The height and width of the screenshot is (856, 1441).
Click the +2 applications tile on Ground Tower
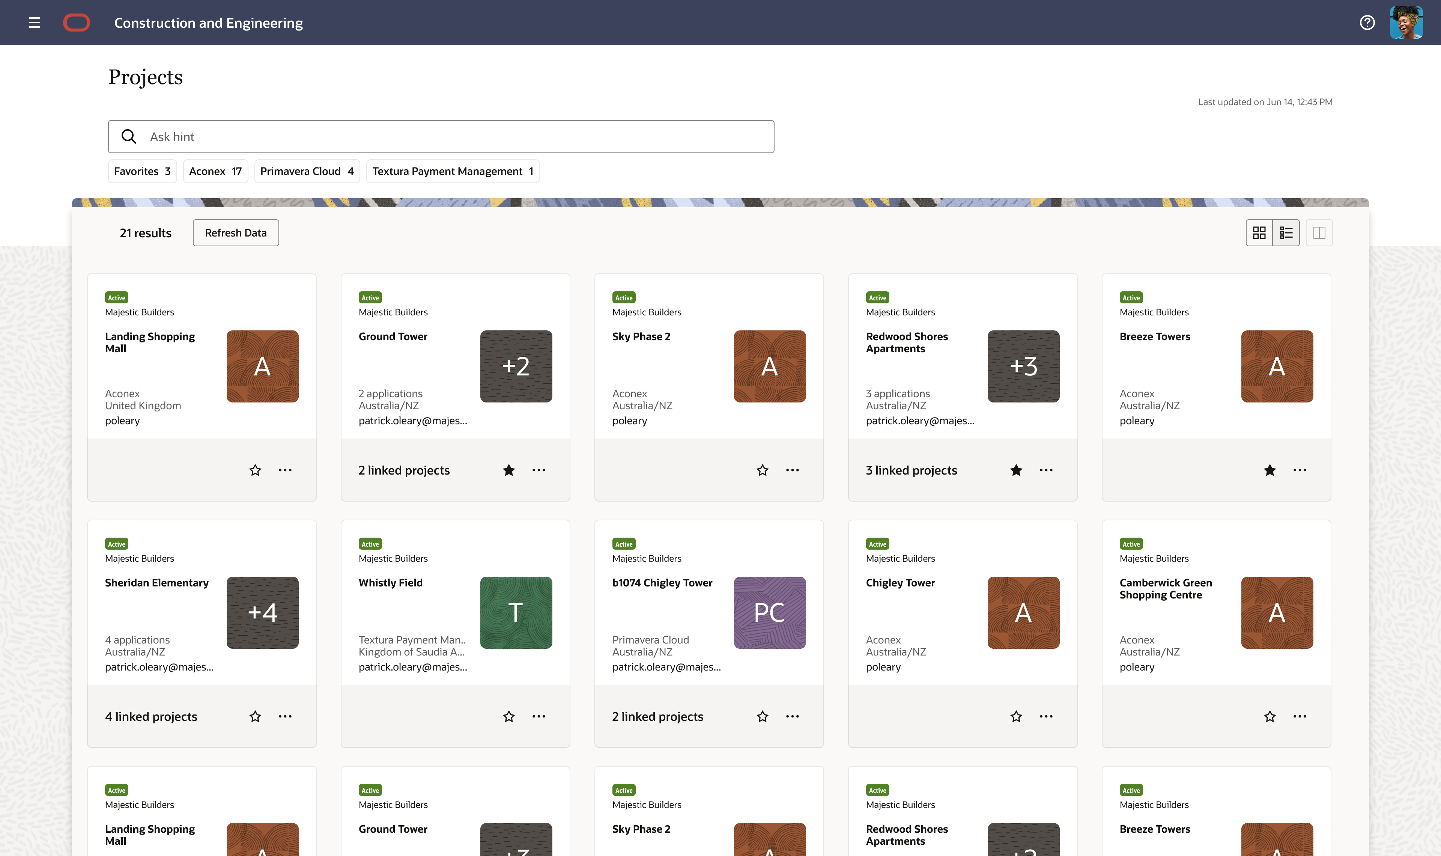(516, 366)
